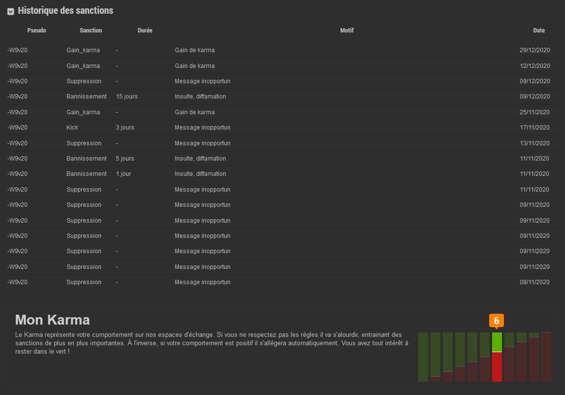Select the 15 jours Bannissement entry
The image size is (565, 395).
pos(86,97)
